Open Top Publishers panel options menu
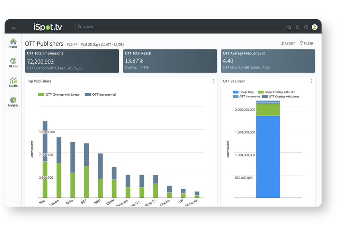The width and height of the screenshot is (337, 230). pyautogui.click(x=213, y=81)
